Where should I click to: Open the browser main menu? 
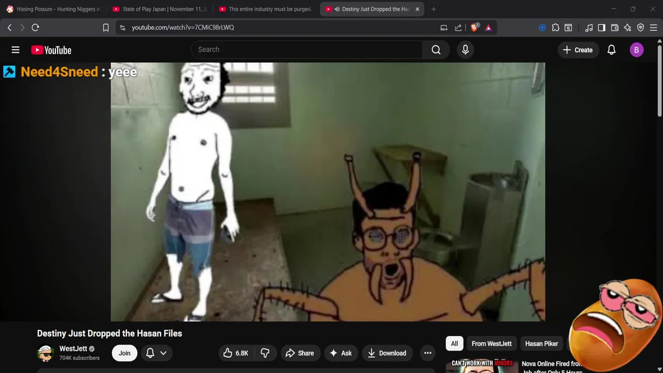coord(654,27)
